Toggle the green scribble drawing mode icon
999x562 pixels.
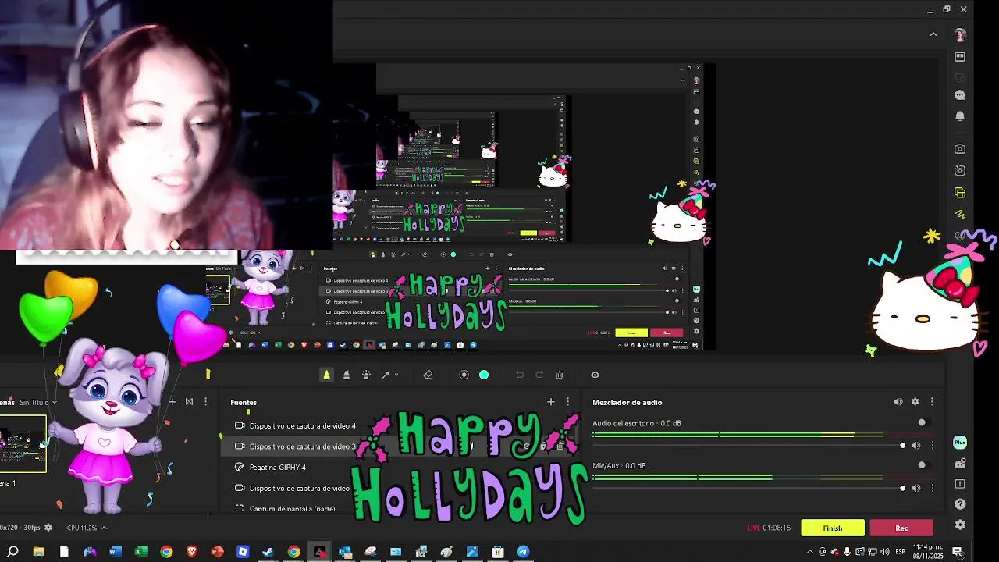tap(960, 214)
